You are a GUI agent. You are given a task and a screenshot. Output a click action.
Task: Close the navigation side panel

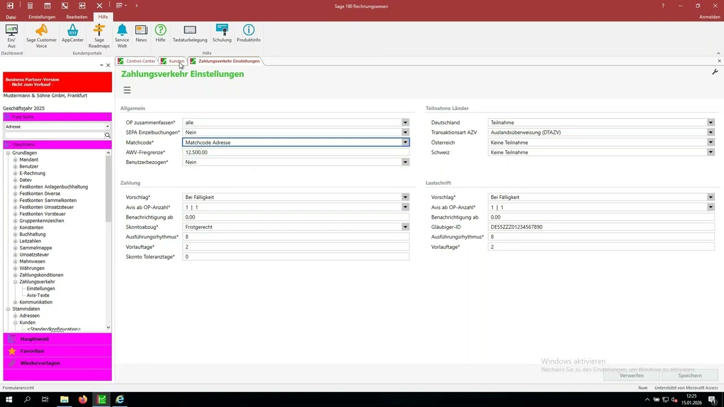(108, 65)
